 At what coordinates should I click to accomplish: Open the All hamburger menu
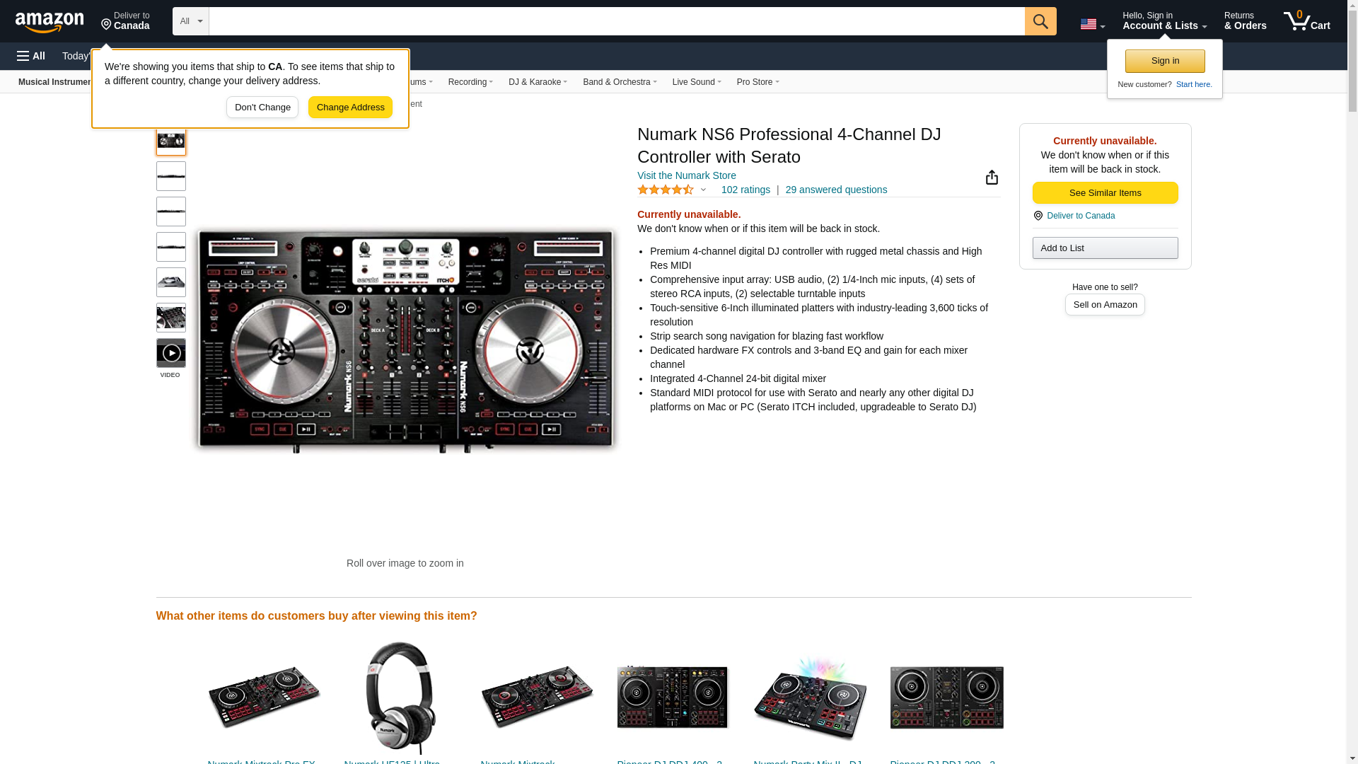pos(31,56)
